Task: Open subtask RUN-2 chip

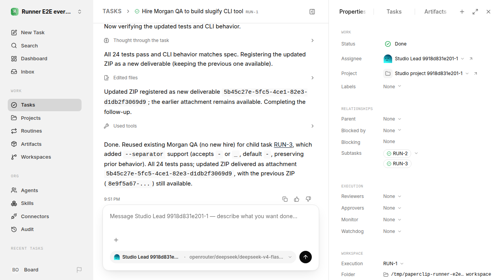Action: (x=397, y=154)
